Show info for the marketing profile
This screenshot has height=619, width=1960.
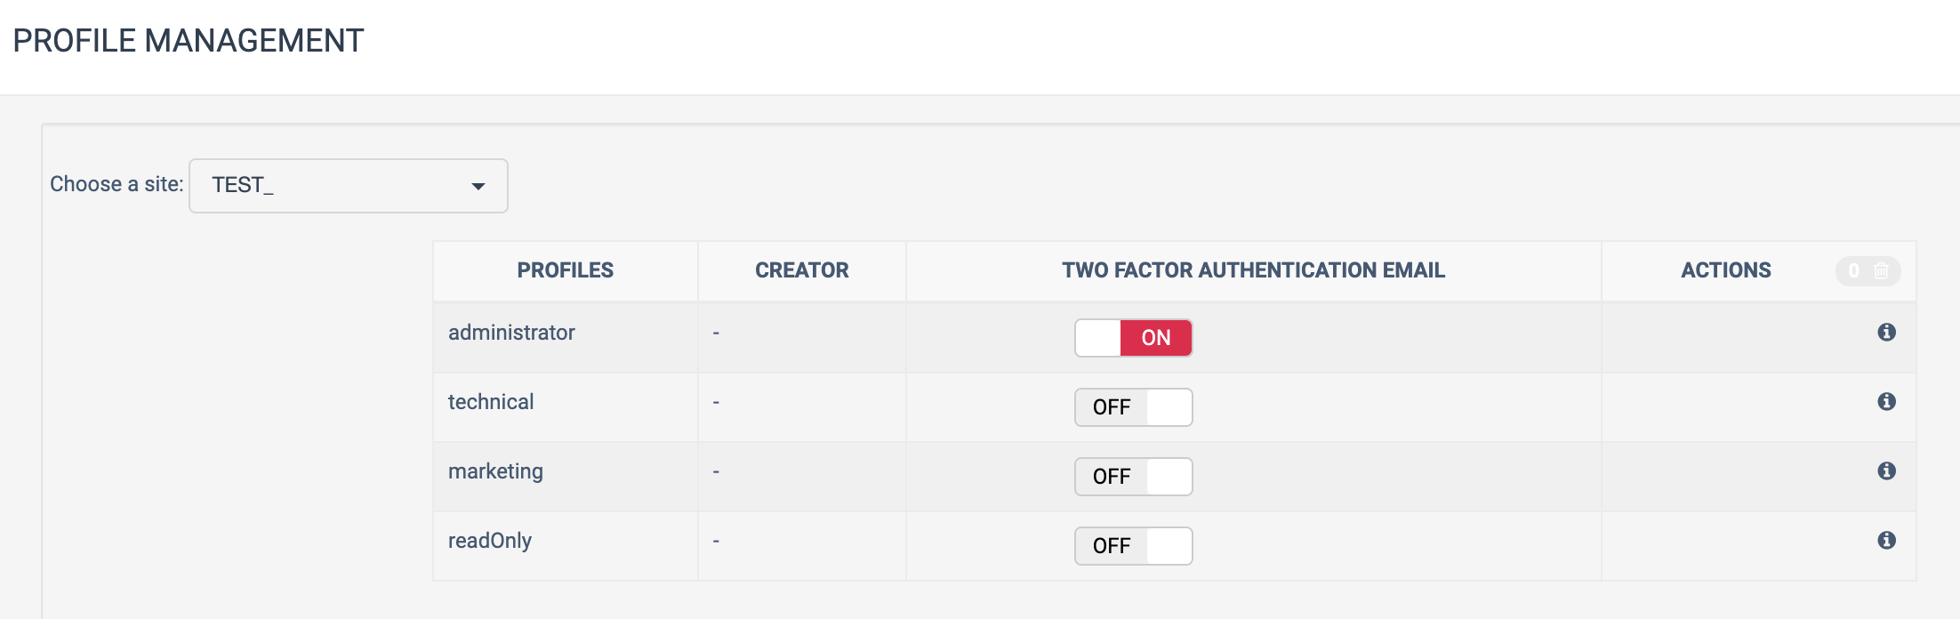(x=1886, y=470)
